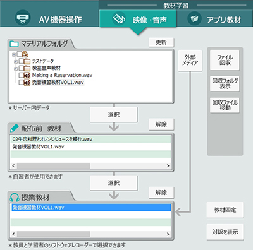Screen dimensions: 253x250
Task: Click the film strip icon for 映像・音声
Action: click(x=119, y=18)
